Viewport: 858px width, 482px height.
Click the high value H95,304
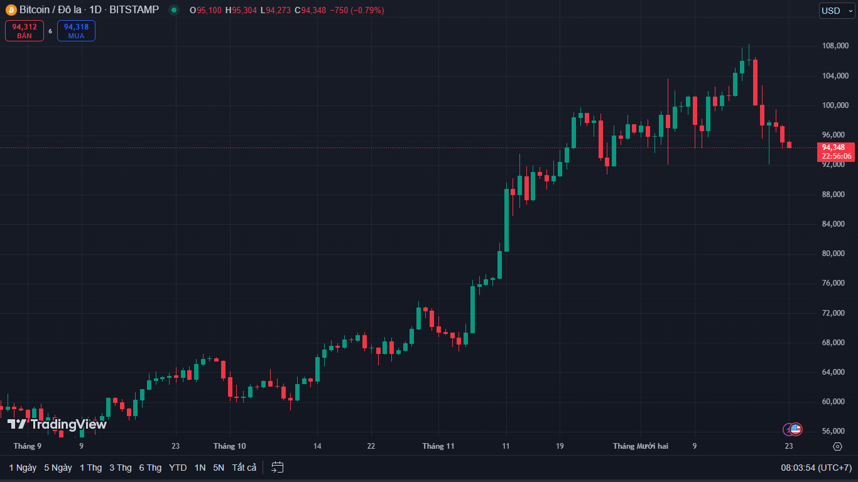point(241,10)
